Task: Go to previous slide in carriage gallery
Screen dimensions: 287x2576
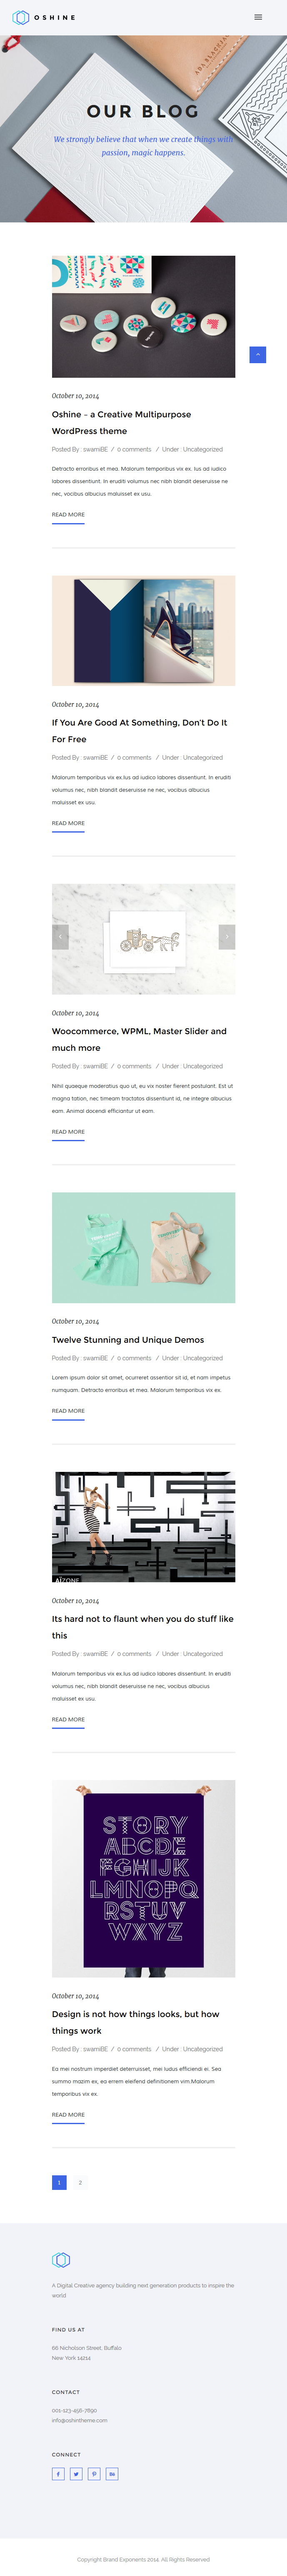Action: [x=60, y=936]
